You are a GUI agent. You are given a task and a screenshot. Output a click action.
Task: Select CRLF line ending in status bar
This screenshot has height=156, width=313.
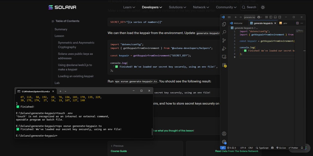pos(251,148)
